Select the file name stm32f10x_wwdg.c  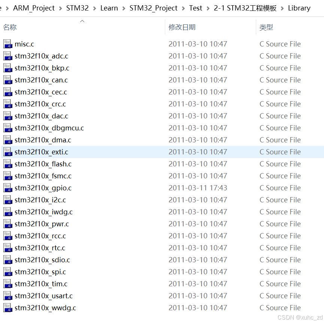click(45, 308)
